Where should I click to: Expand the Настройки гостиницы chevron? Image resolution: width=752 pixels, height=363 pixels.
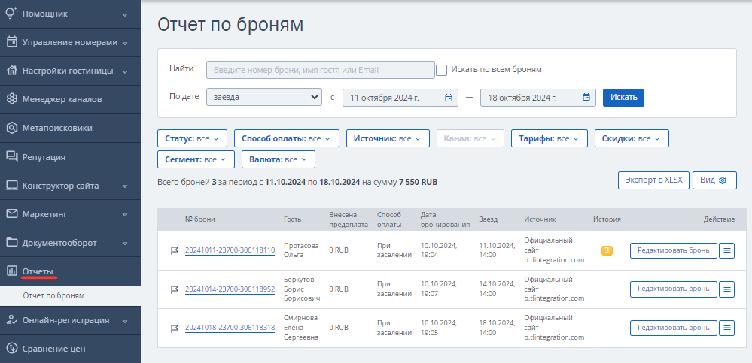125,72
